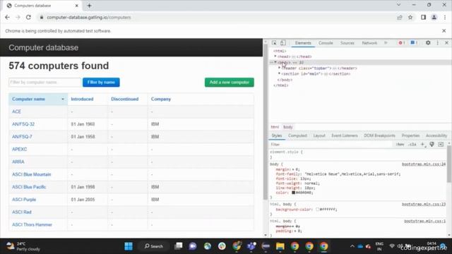
Task: Open the Properties tab
Action: [410, 135]
